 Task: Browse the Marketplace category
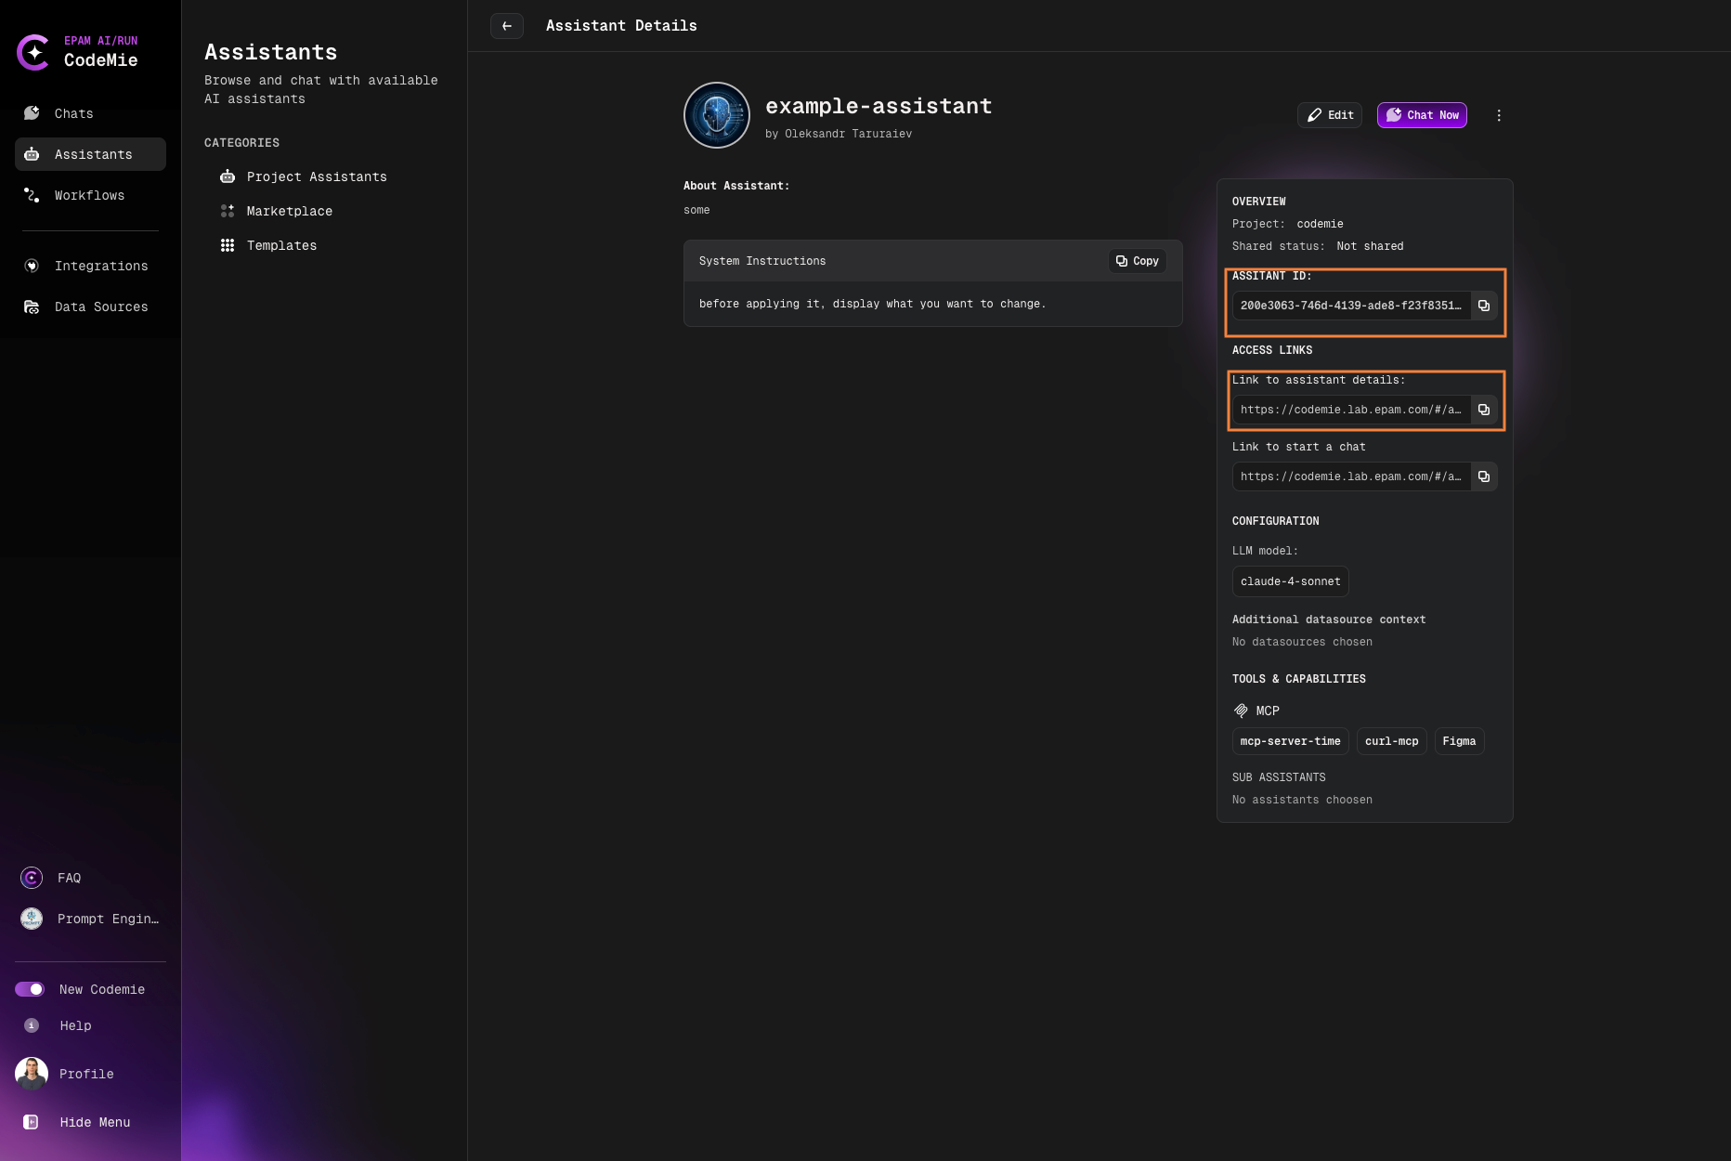click(x=289, y=211)
